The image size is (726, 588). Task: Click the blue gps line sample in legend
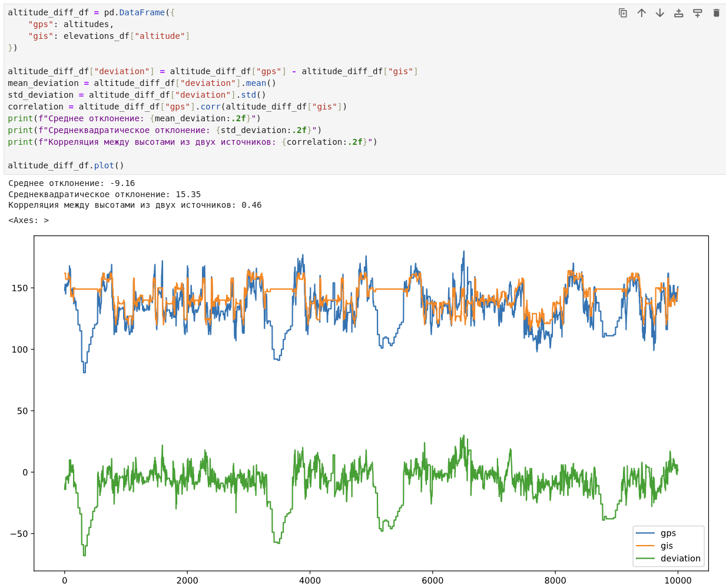(x=645, y=533)
